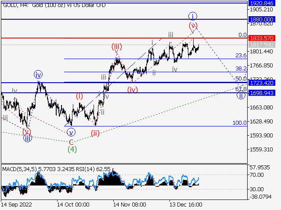Select the 1920.846 blue price label
The width and height of the screenshot is (281, 210).
pos(262,3)
